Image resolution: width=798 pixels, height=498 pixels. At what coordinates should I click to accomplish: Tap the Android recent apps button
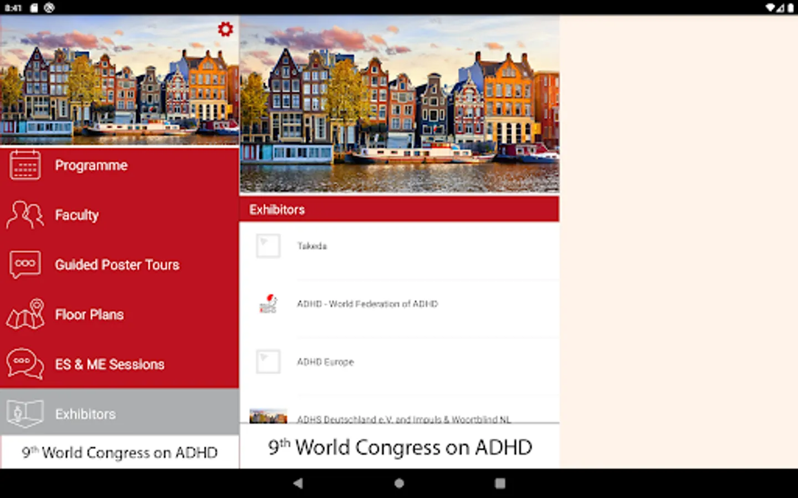pyautogui.click(x=500, y=483)
